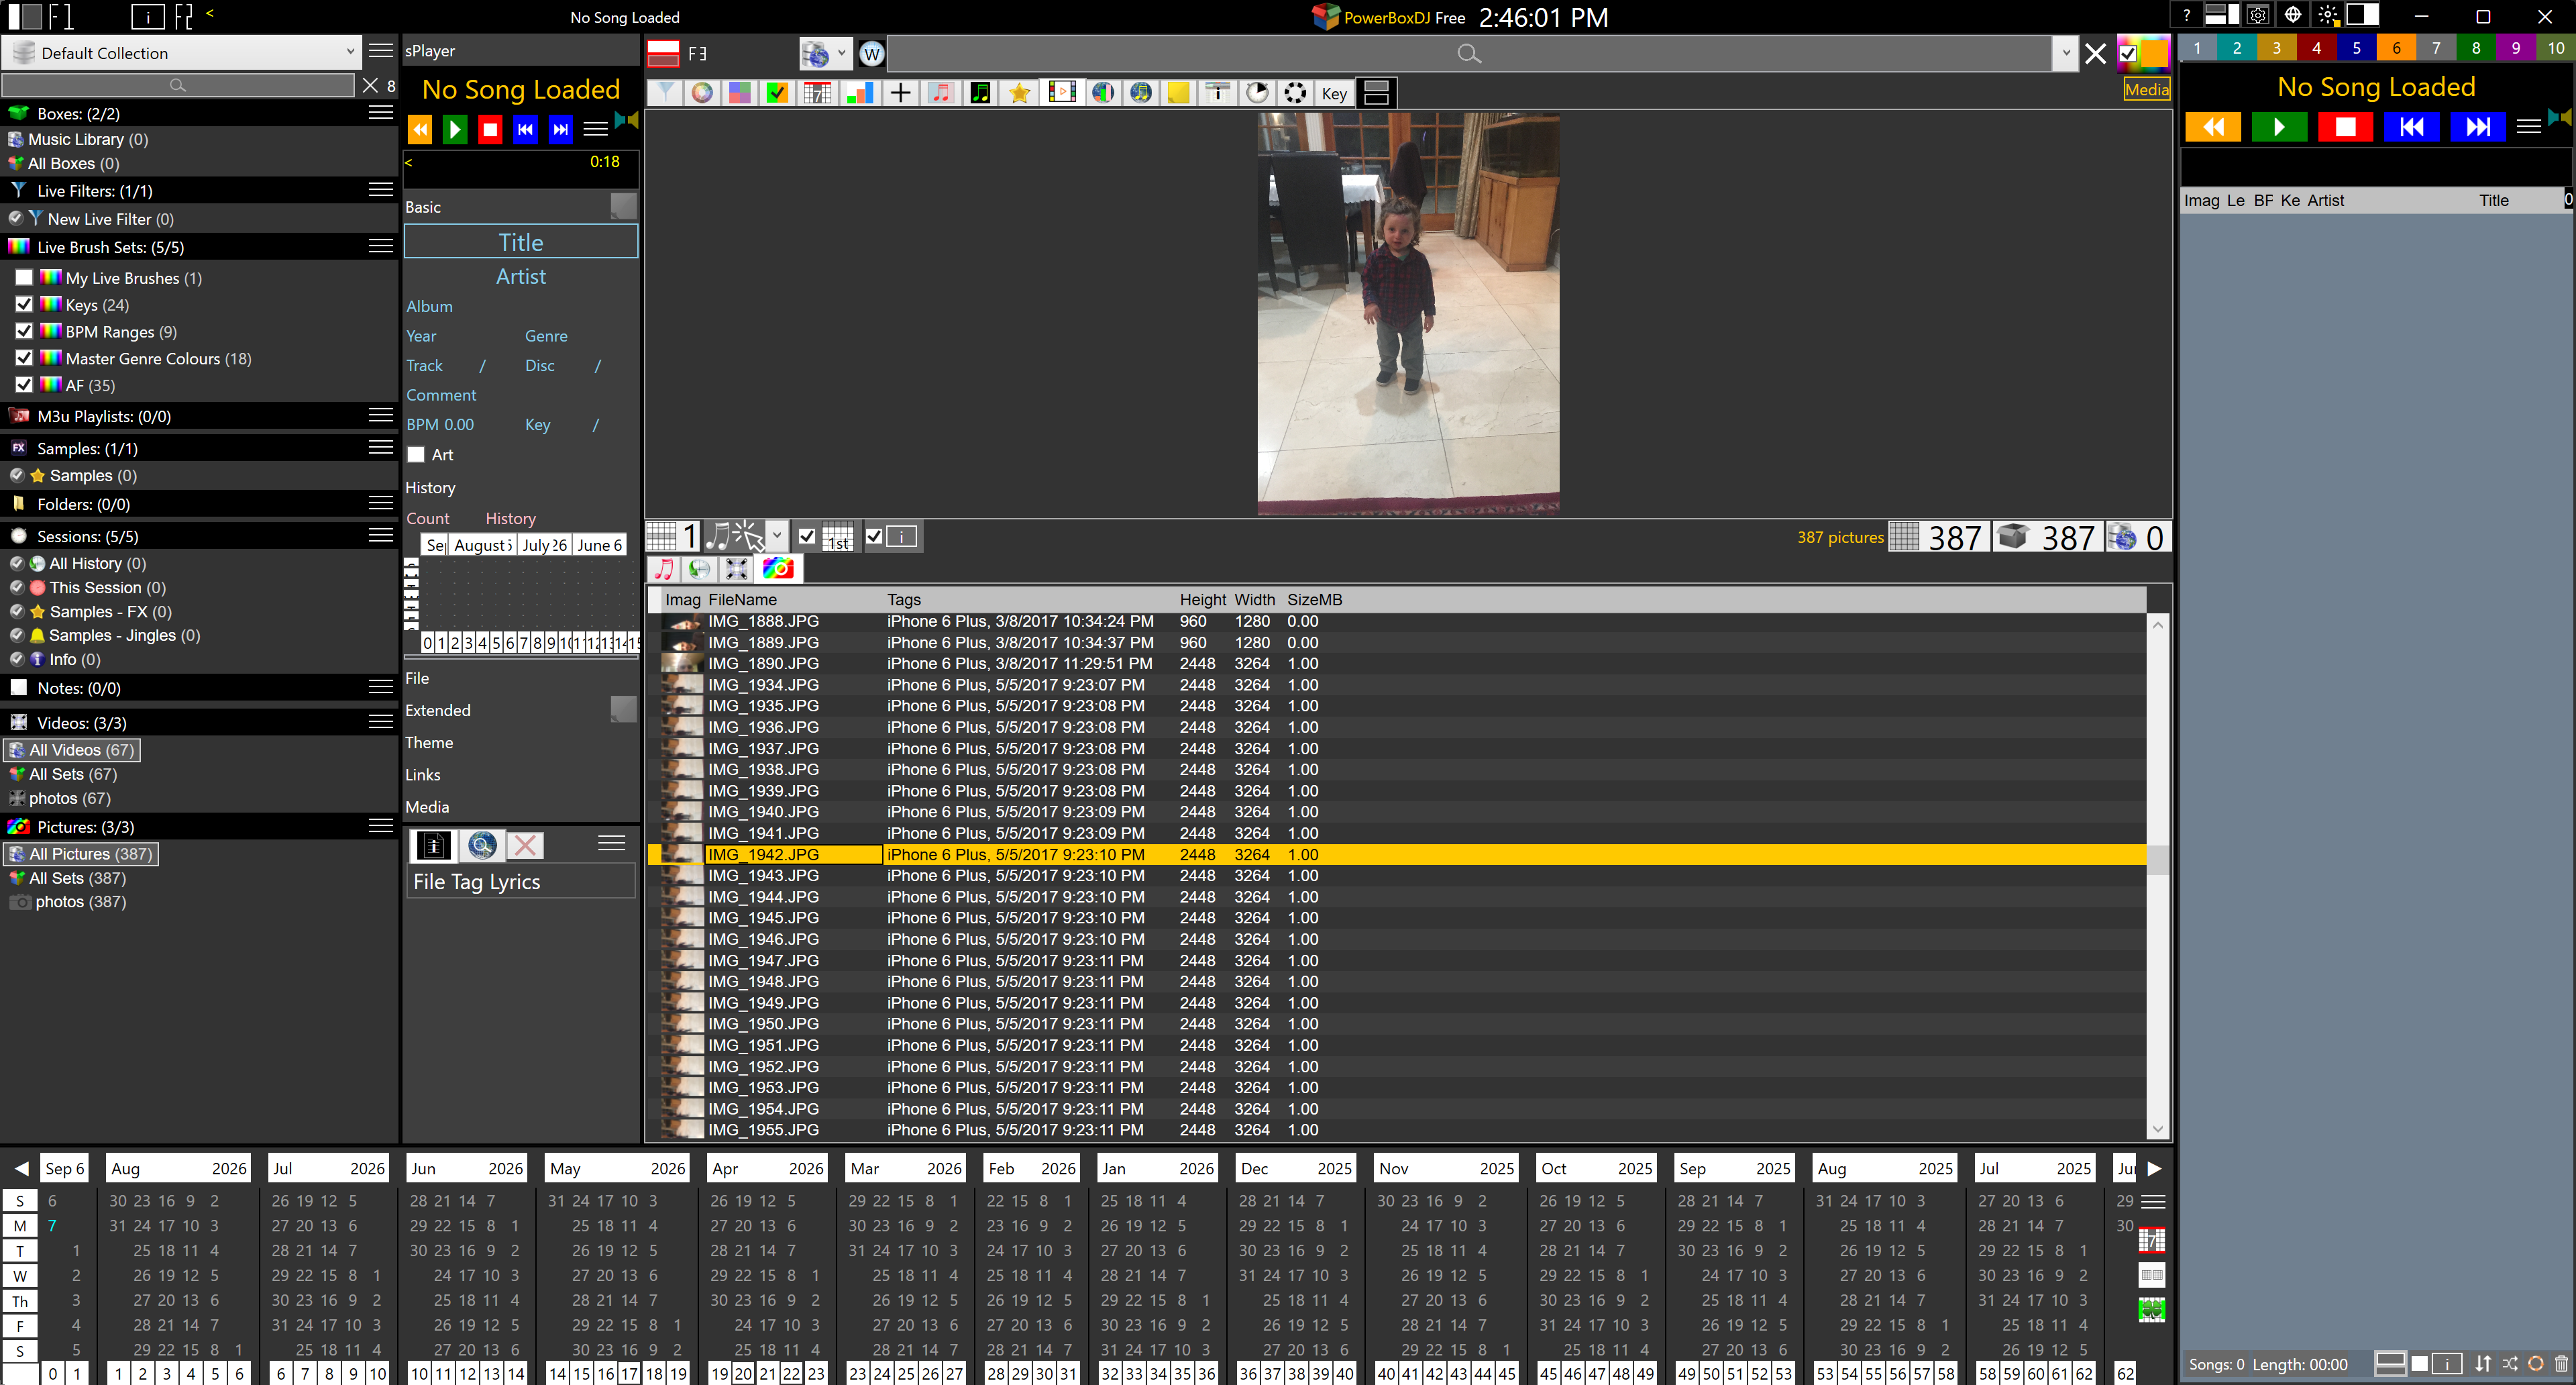Open the Sessions section hamburger menu
Image resolution: width=2576 pixels, height=1385 pixels.
pyautogui.click(x=381, y=536)
